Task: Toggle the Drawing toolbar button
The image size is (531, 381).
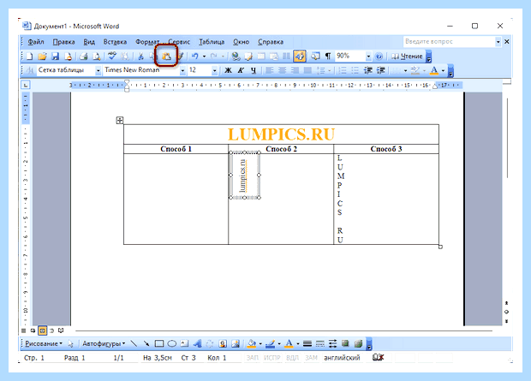Action: 300,57
